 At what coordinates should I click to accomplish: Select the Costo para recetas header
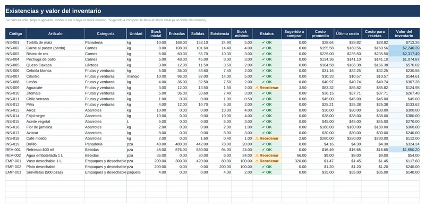tap(375, 34)
